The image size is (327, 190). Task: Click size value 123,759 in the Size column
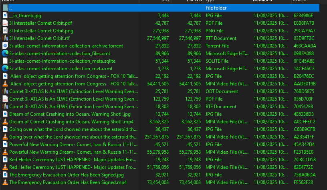(161, 99)
